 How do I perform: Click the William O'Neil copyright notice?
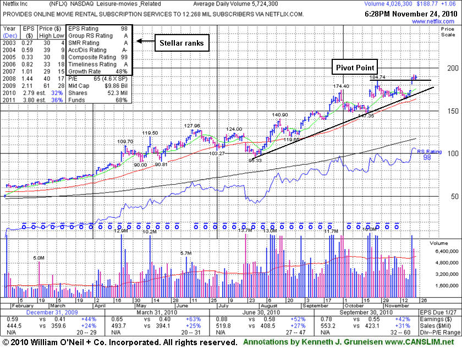(120, 342)
